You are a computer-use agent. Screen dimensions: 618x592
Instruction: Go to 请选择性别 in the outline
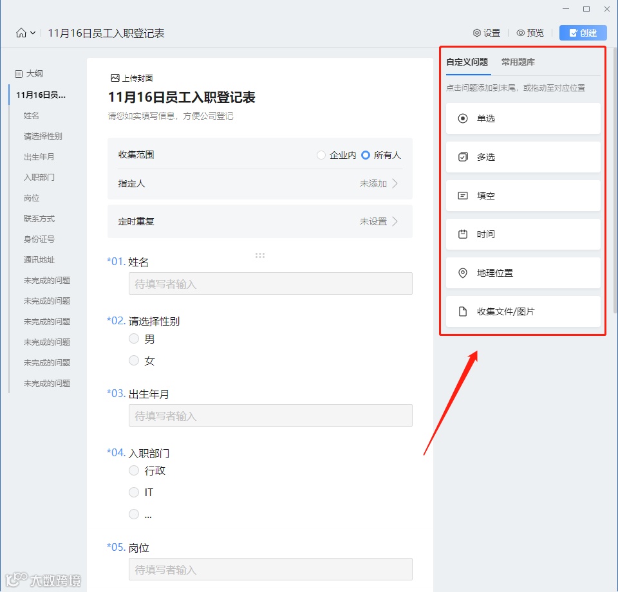point(43,136)
